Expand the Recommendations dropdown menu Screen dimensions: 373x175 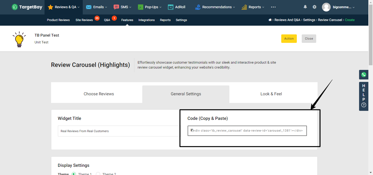click(x=234, y=7)
